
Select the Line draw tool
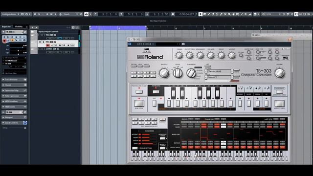tap(242, 14)
